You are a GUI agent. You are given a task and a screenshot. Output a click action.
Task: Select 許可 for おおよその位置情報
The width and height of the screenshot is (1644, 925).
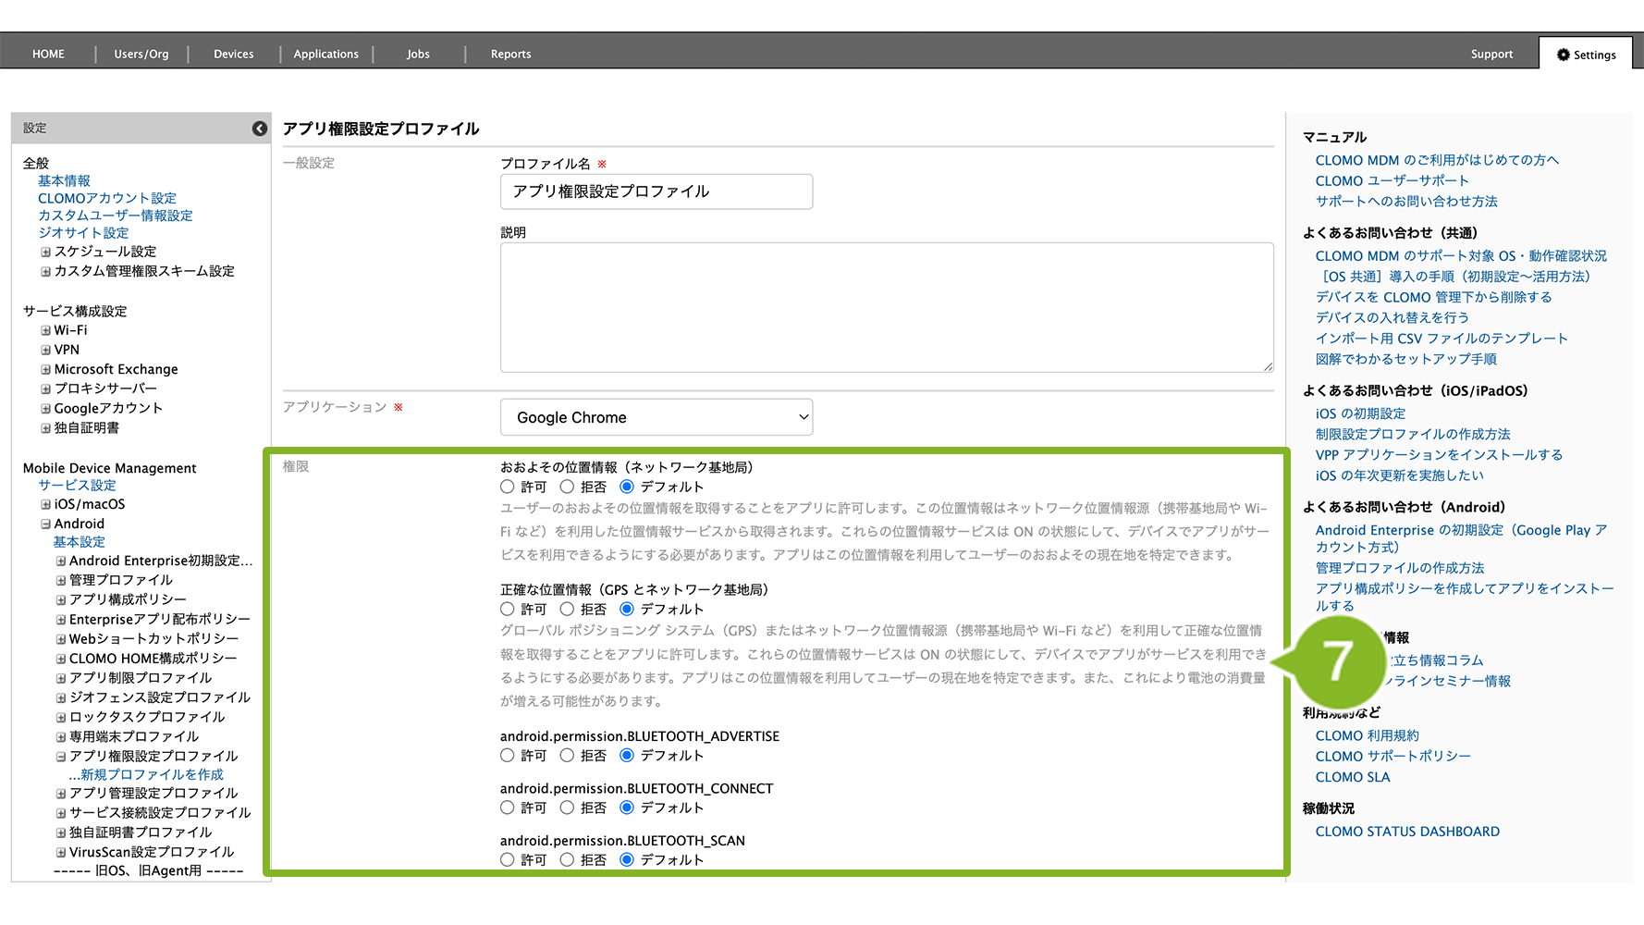click(x=508, y=487)
